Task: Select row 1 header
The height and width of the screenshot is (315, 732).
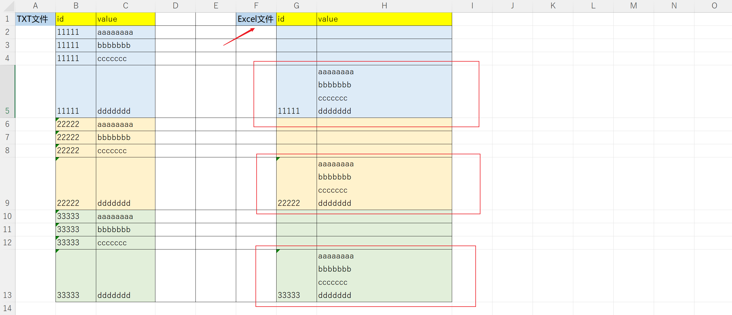Action: [x=7, y=19]
